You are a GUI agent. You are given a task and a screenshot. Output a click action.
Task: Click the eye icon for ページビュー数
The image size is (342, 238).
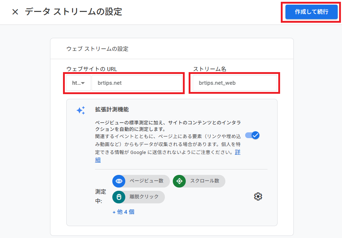(x=119, y=181)
